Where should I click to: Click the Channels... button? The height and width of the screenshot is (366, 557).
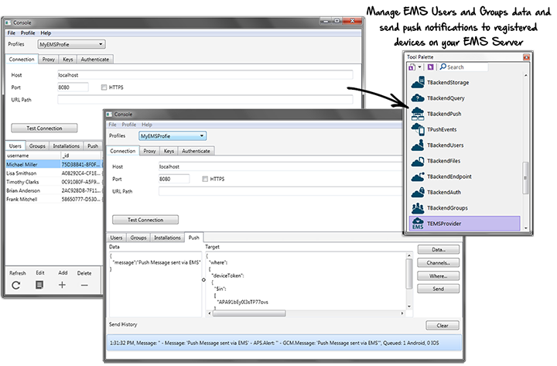point(439,263)
